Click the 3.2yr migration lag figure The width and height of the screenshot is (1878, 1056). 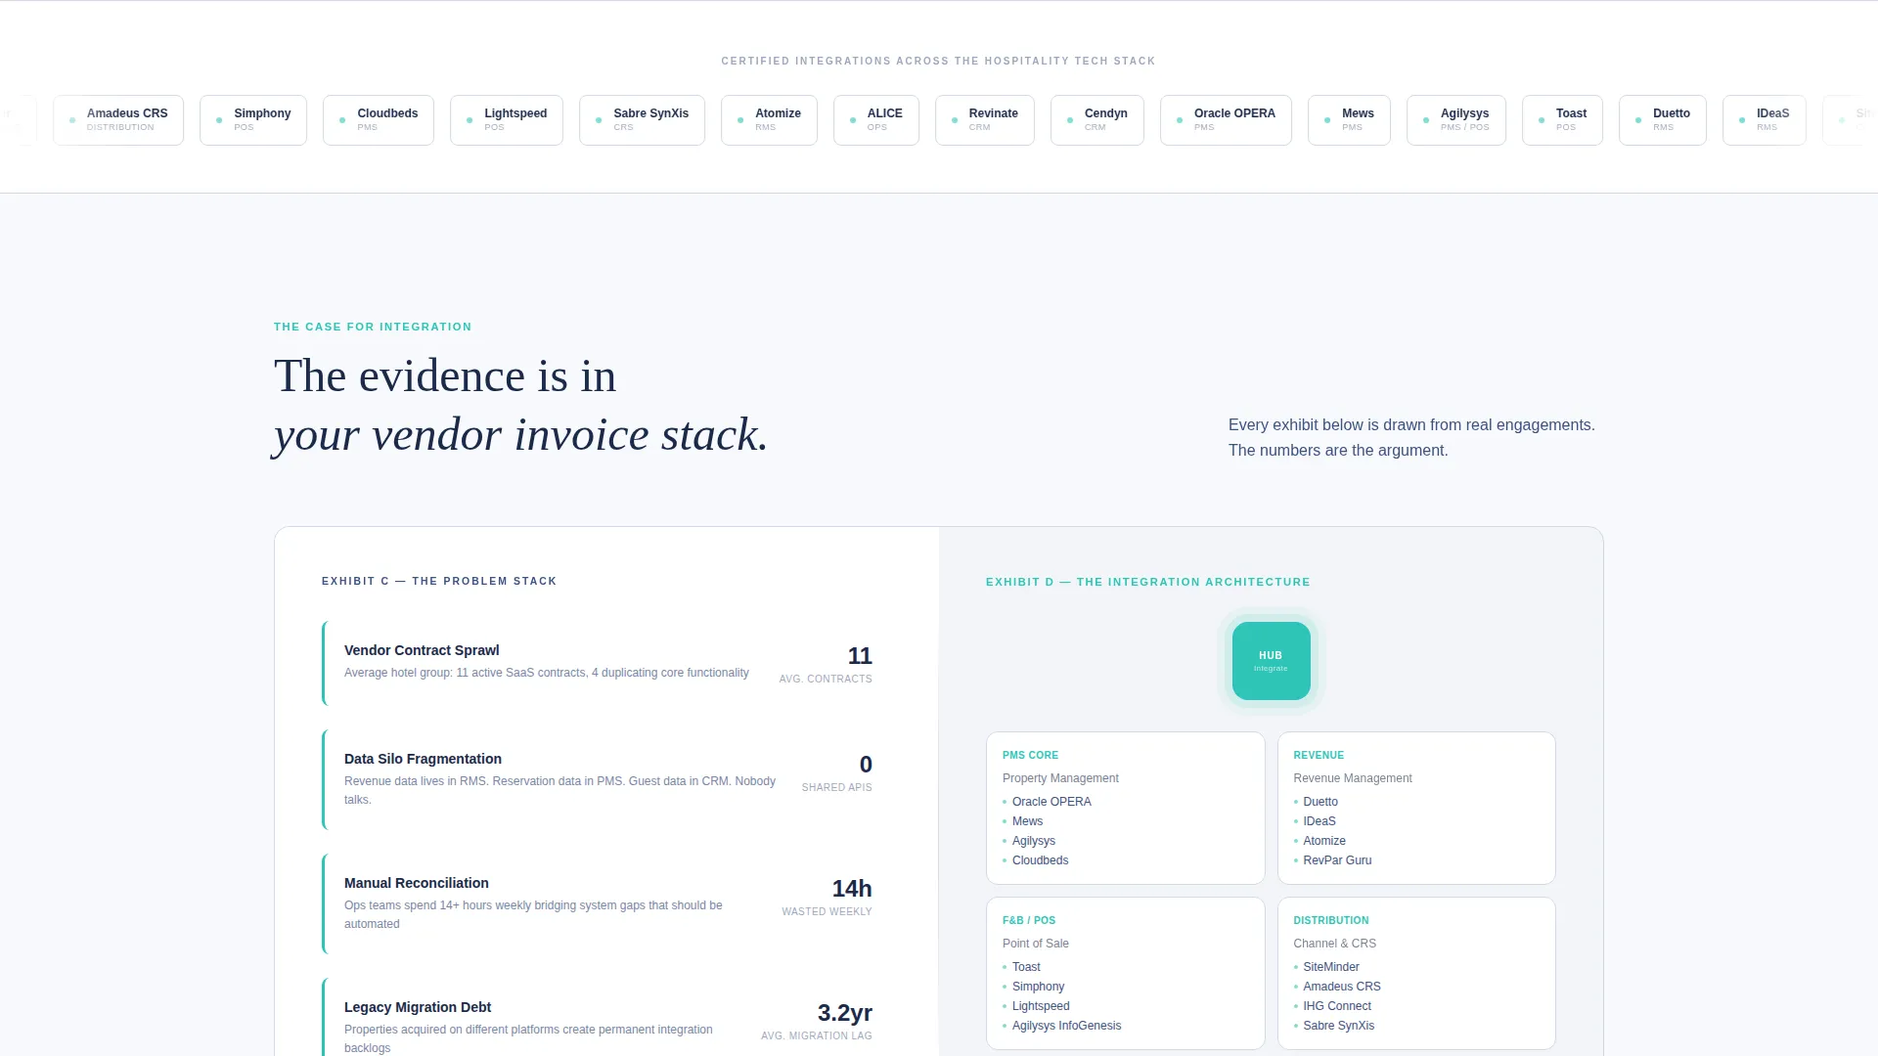pyautogui.click(x=845, y=1013)
